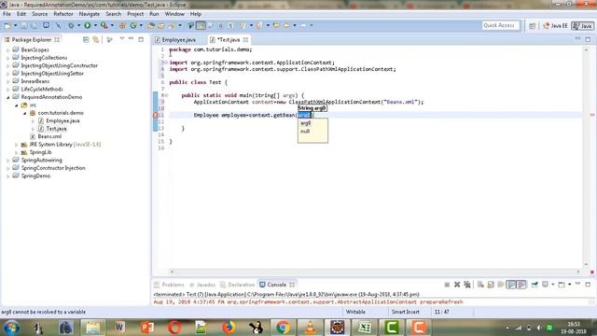Image resolution: width=597 pixels, height=336 pixels.
Task: Click Remove Launch (X) icon in Console
Action: point(457,285)
